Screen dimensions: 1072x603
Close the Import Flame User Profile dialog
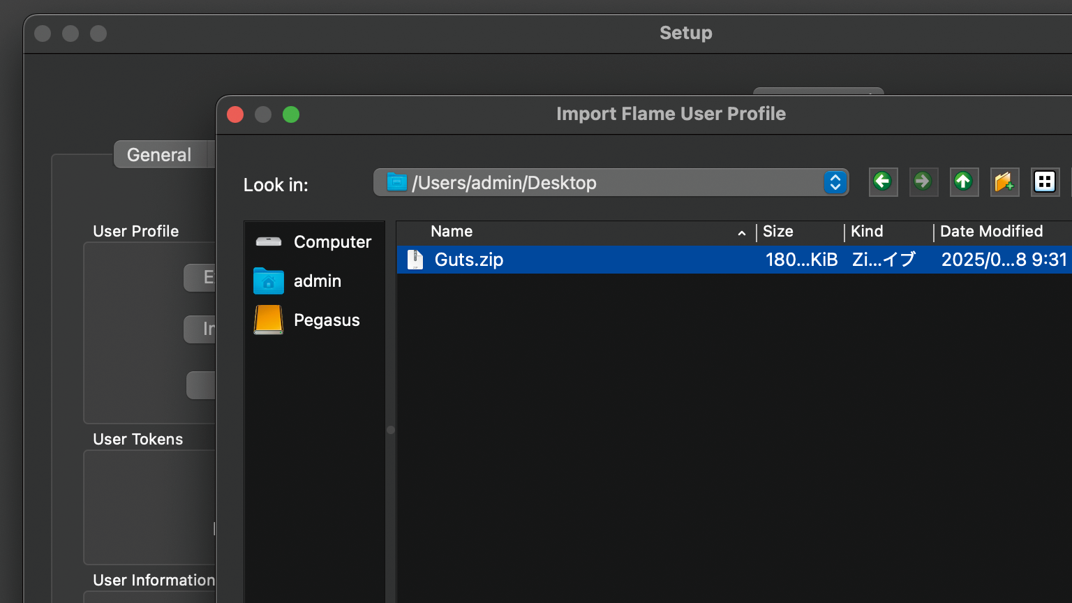tap(236, 114)
